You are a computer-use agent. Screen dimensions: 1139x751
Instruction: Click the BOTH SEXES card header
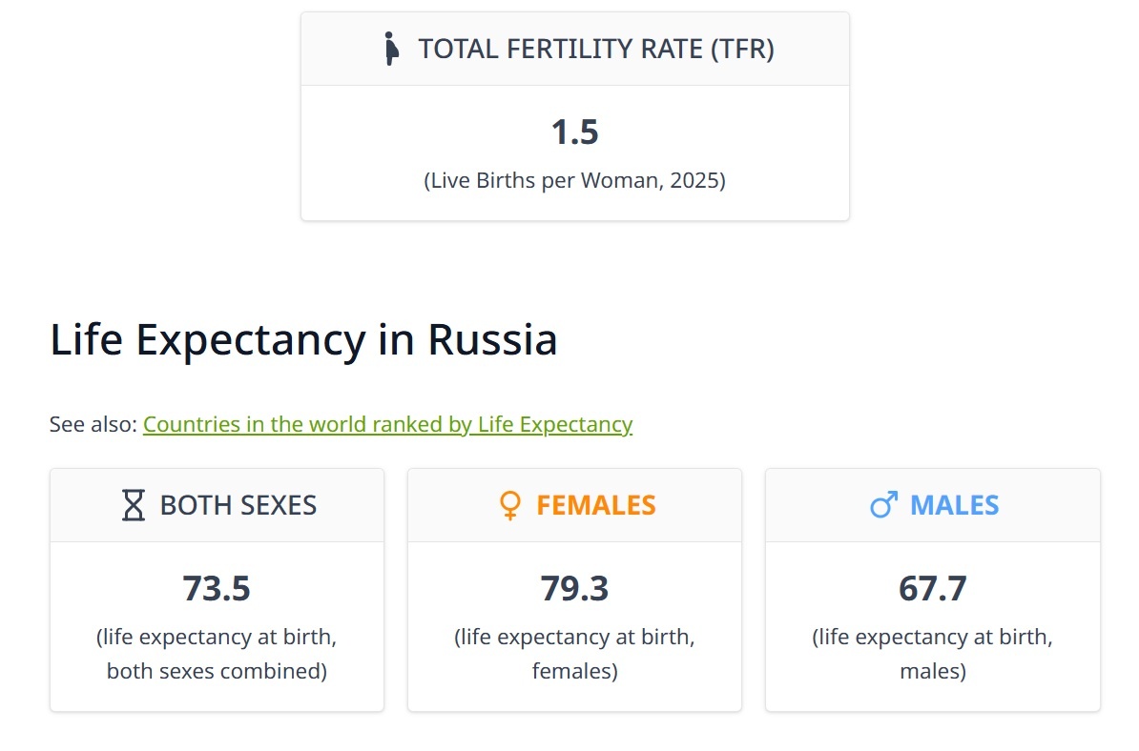tap(238, 505)
